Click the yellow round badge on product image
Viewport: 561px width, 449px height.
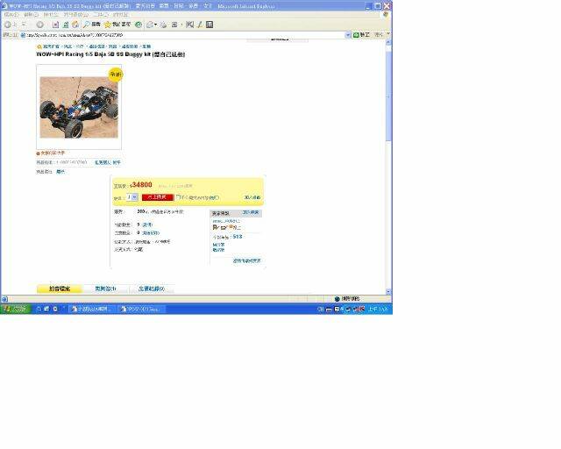[x=116, y=75]
